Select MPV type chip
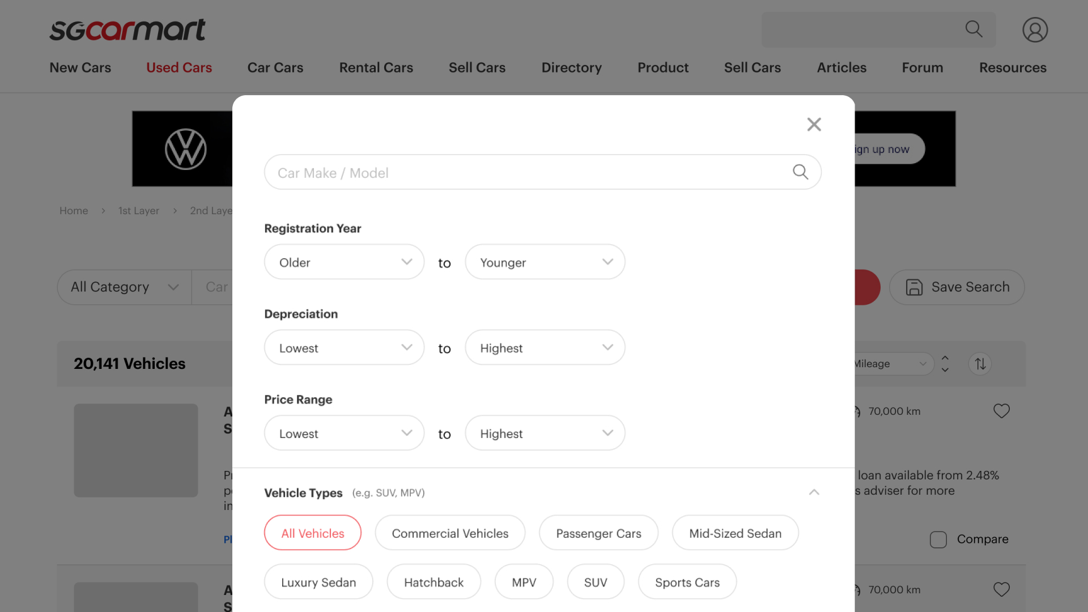The height and width of the screenshot is (612, 1088). click(x=524, y=581)
